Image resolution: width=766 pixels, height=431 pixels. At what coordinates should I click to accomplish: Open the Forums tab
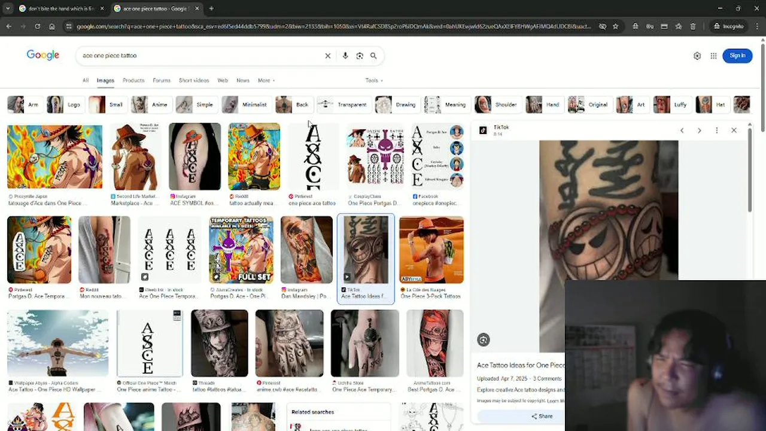(x=162, y=80)
